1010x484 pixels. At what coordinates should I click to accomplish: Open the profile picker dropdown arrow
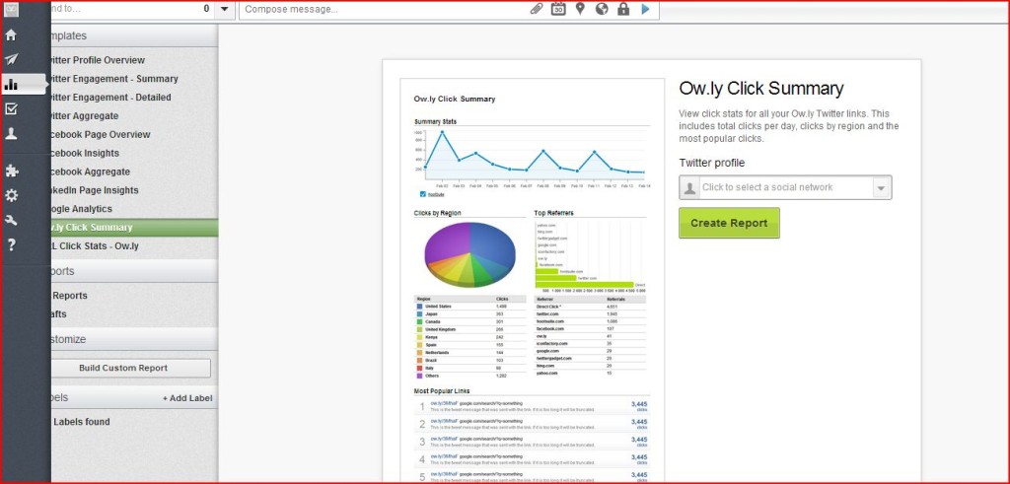point(224,9)
